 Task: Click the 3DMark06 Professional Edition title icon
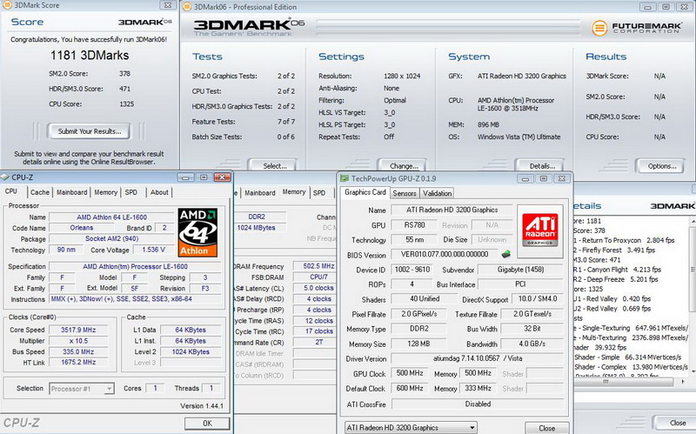[x=187, y=7]
